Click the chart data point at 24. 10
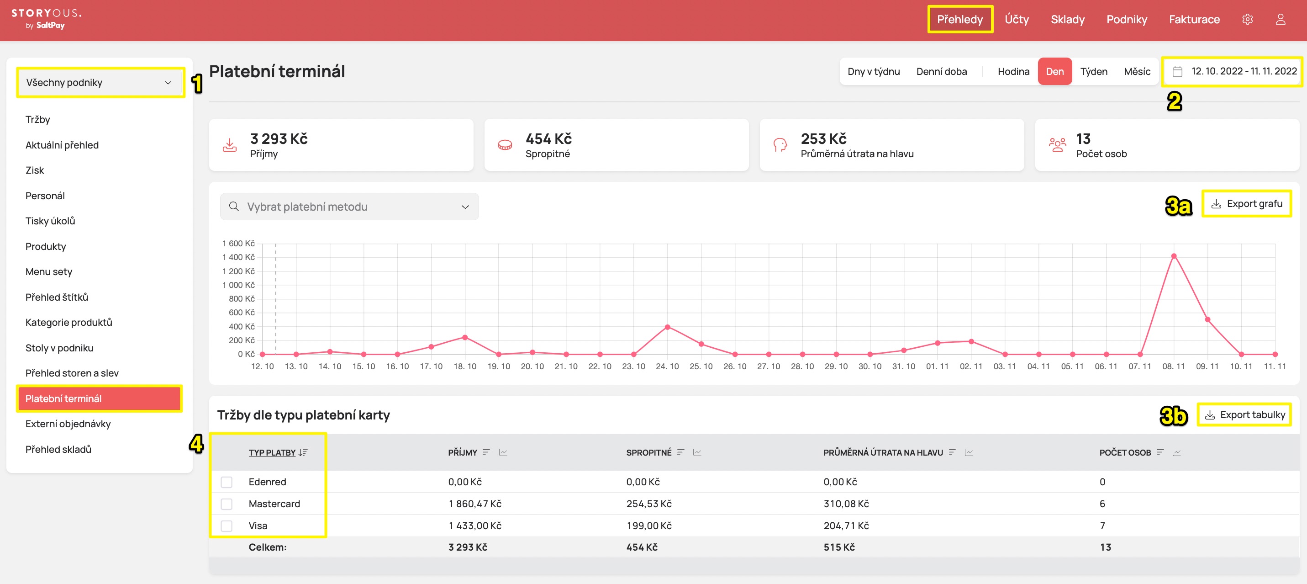Viewport: 1307px width, 584px height. (667, 327)
